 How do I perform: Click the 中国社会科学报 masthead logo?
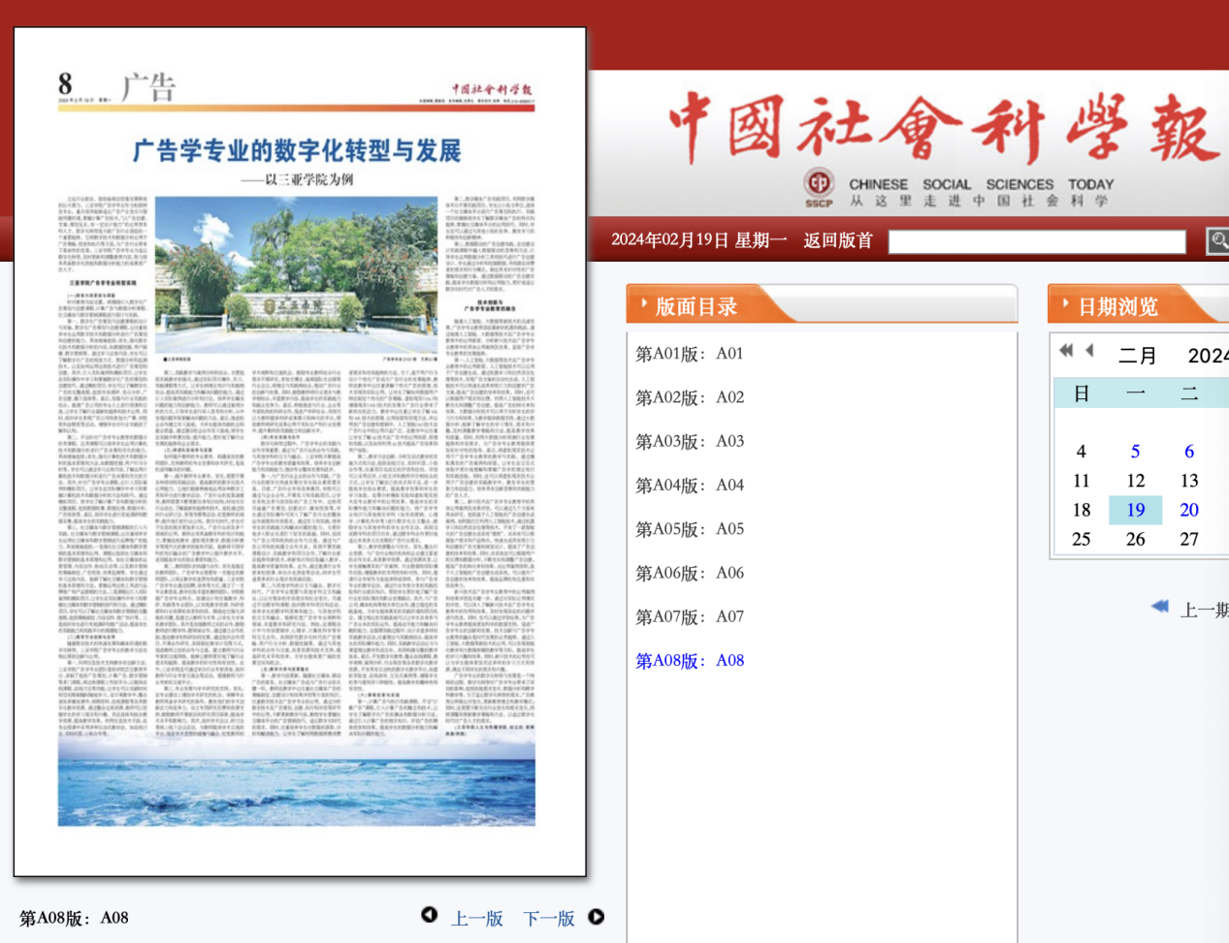(943, 129)
